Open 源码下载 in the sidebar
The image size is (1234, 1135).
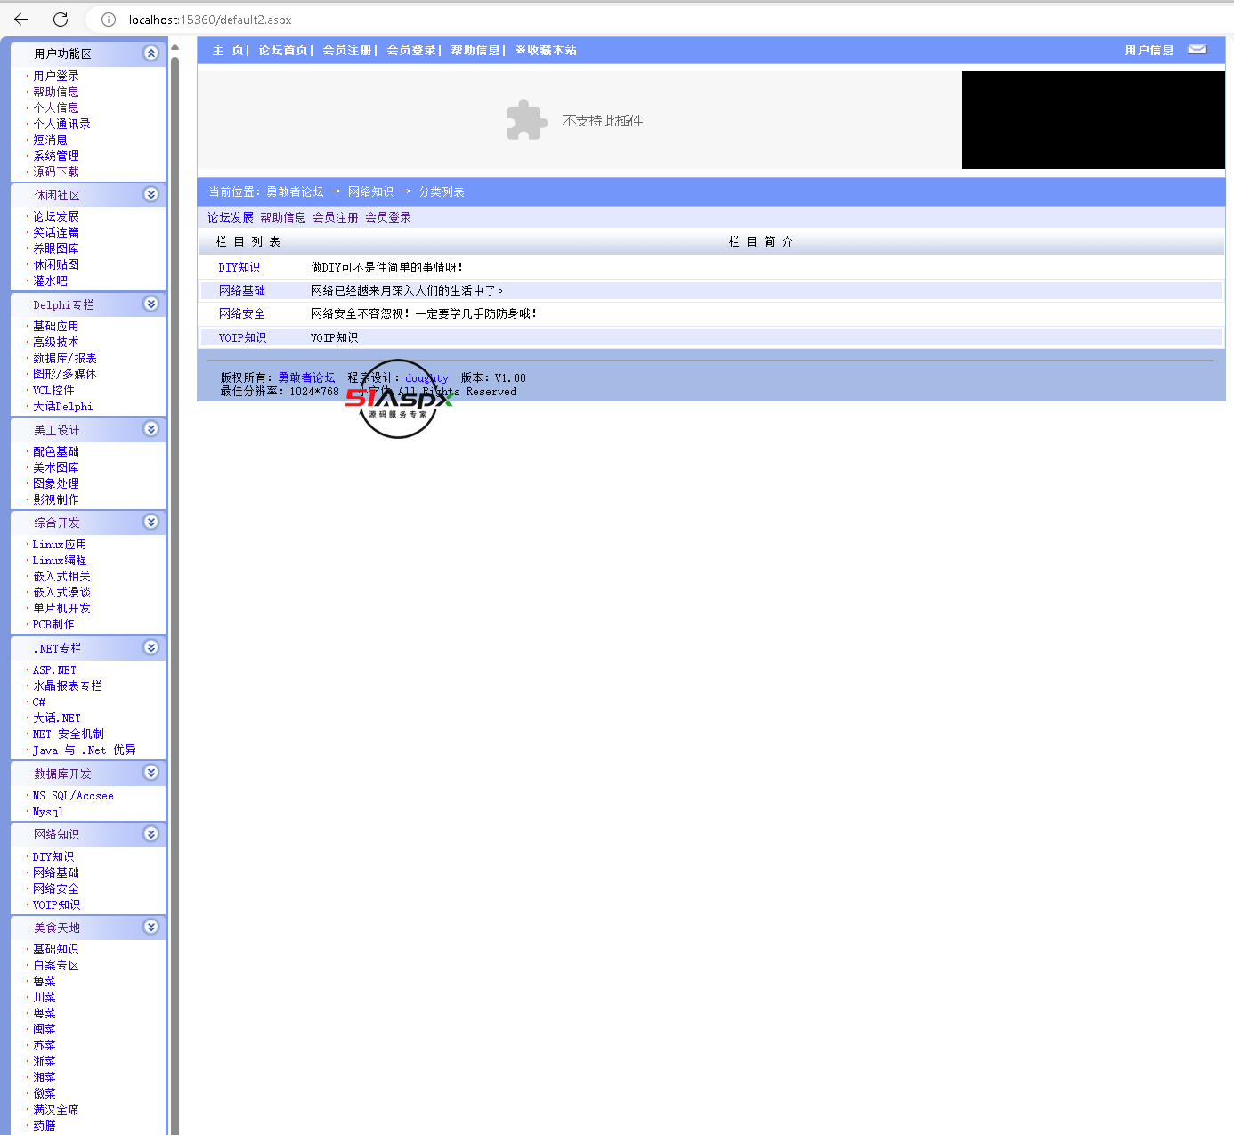click(56, 172)
